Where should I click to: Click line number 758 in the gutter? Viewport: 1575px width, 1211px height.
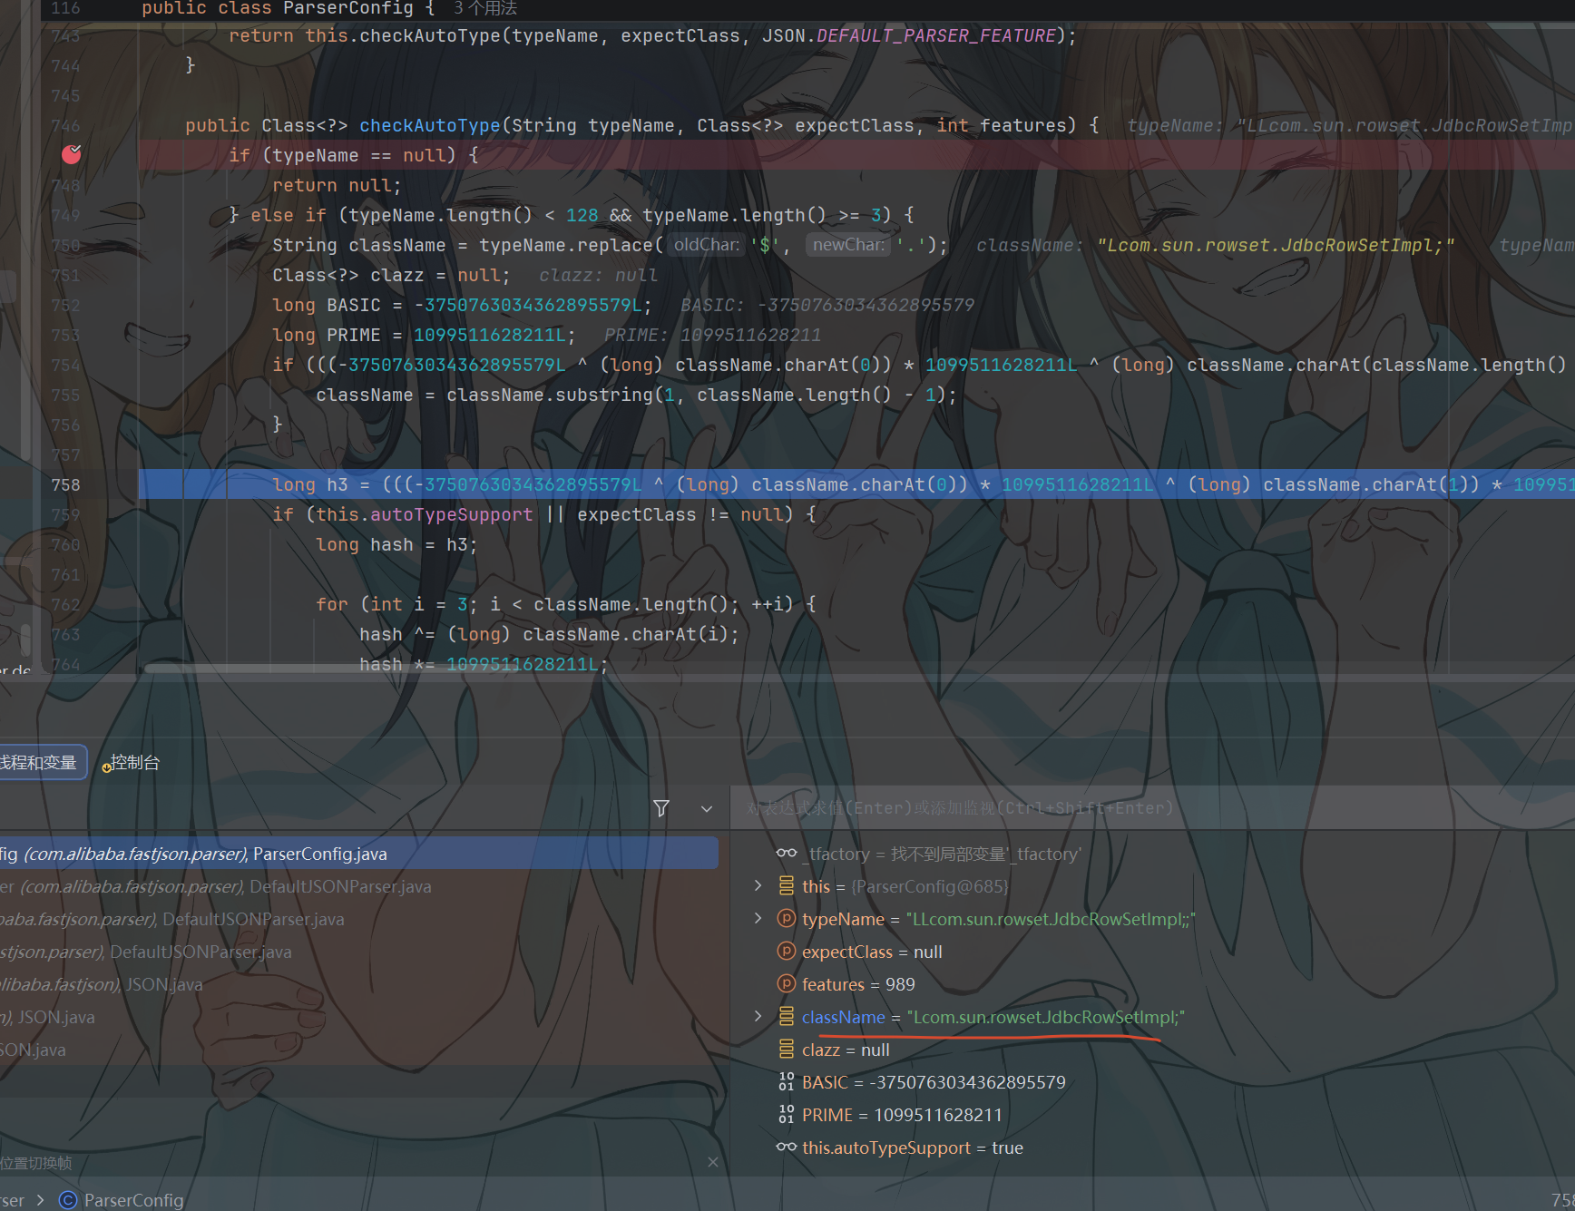[65, 484]
